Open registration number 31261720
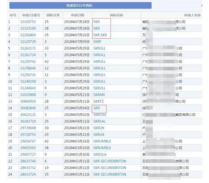The image size is (209, 183). pos(28,55)
